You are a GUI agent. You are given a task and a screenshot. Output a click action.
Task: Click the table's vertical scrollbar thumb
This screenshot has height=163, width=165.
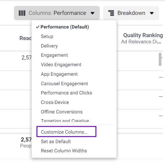click(160, 59)
